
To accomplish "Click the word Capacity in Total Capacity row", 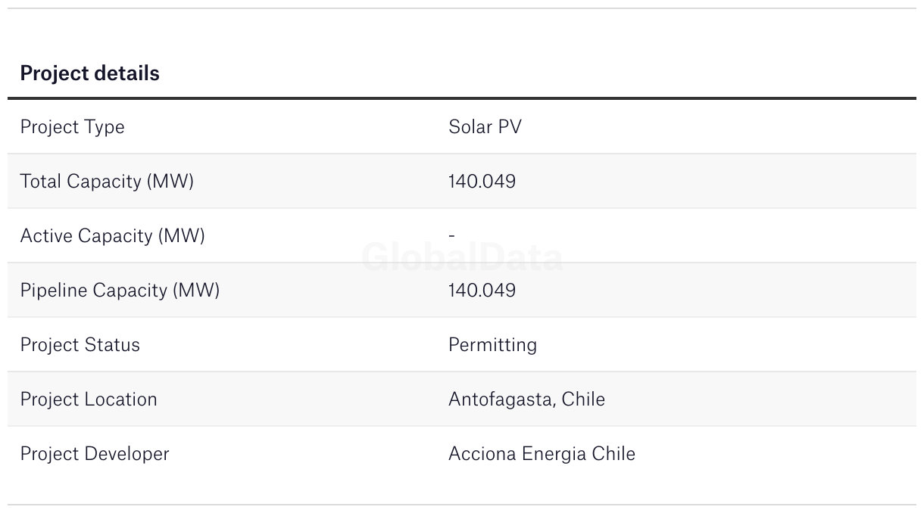I will point(104,182).
